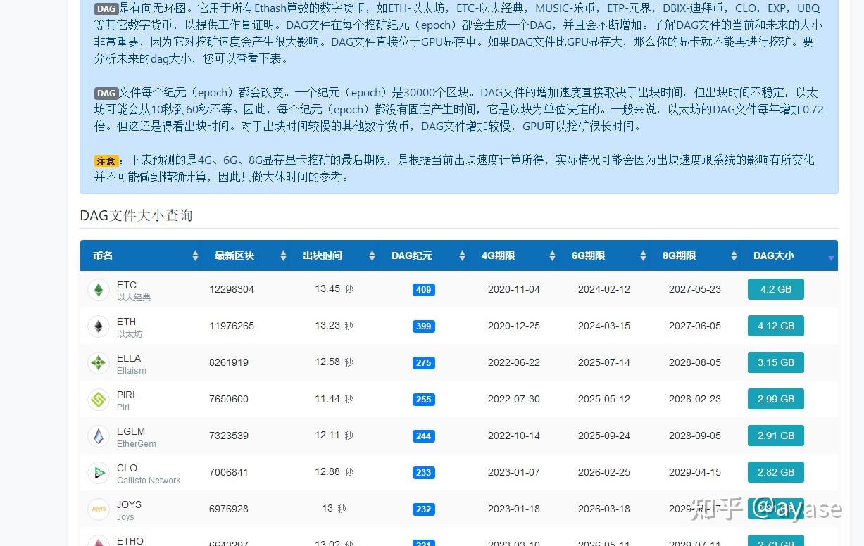Screen dimensions: 864x546
Task: Click EGEM 6G deadline 2025-09-24
Action: point(604,436)
